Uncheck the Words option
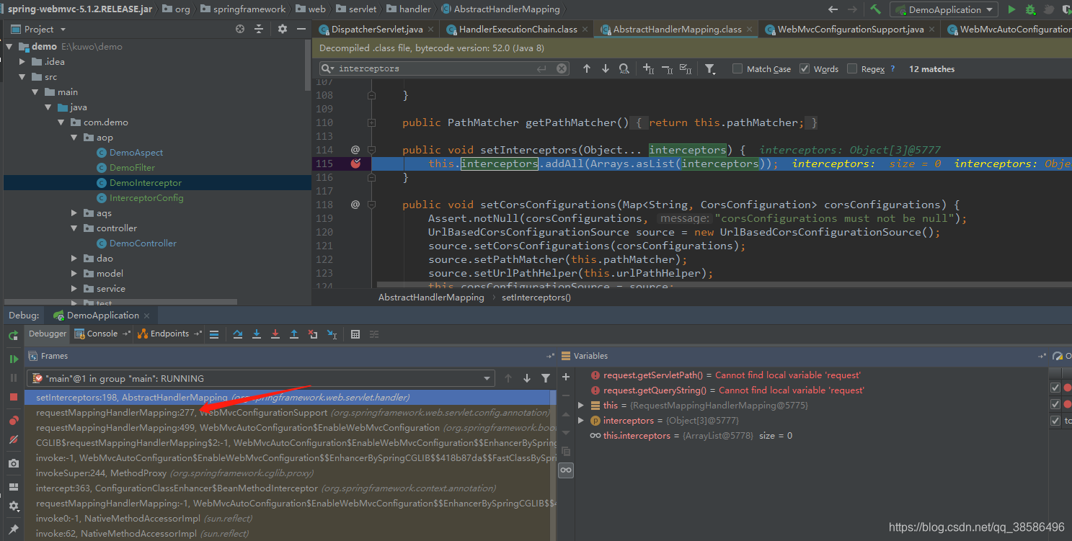The image size is (1072, 541). (x=805, y=69)
